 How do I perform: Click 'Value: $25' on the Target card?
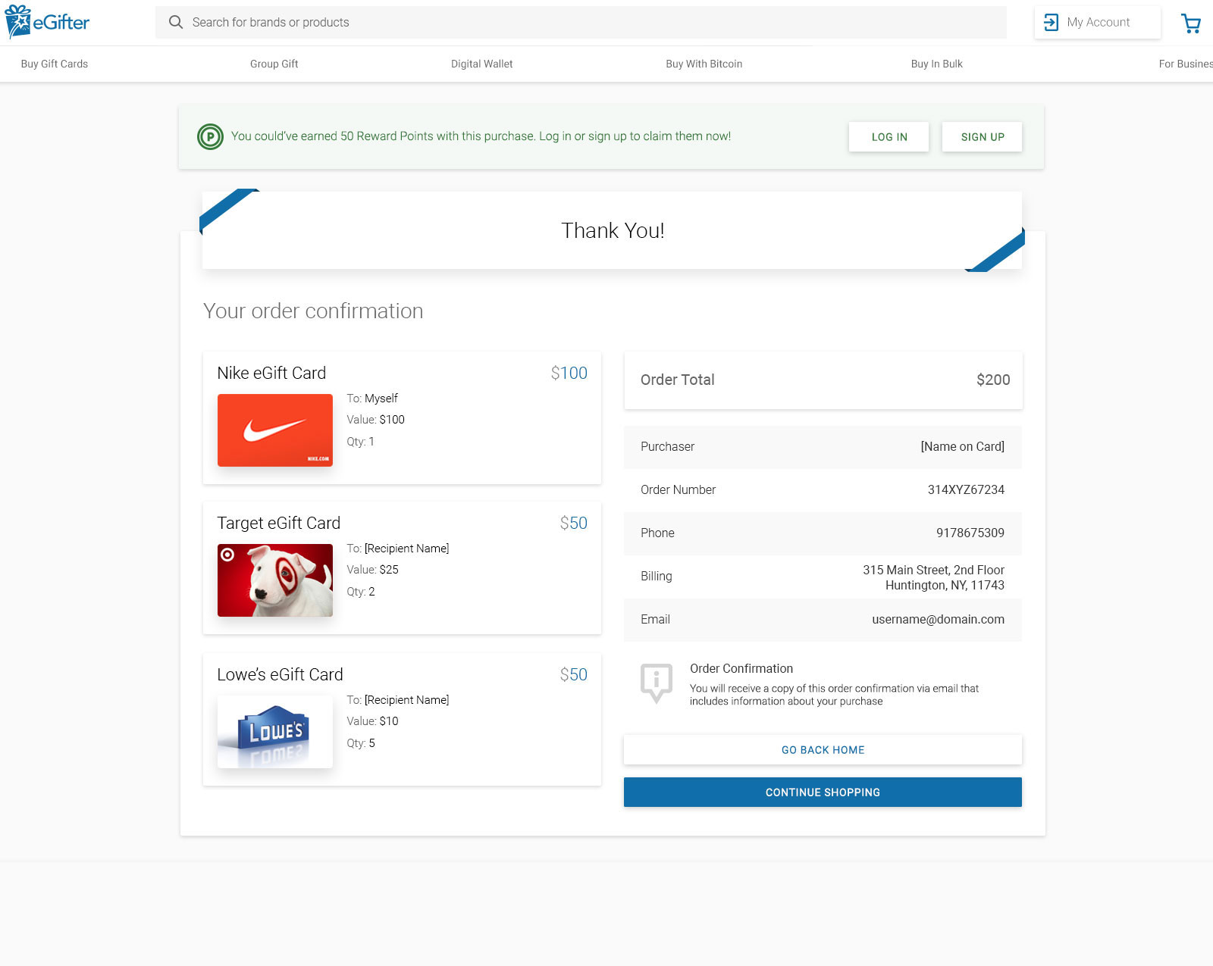tap(372, 569)
